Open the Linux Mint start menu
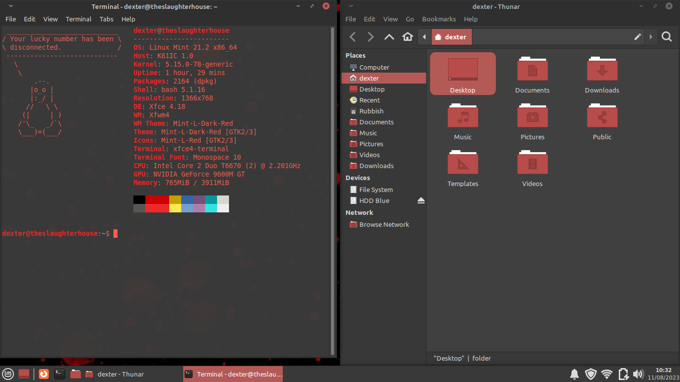The width and height of the screenshot is (680, 382). coord(8,374)
